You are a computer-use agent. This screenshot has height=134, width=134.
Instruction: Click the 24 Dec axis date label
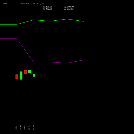click(x=29, y=128)
